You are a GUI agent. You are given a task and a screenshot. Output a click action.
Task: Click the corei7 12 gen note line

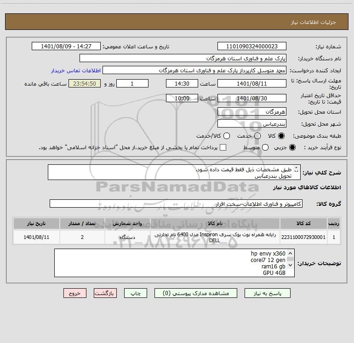click(x=268, y=260)
